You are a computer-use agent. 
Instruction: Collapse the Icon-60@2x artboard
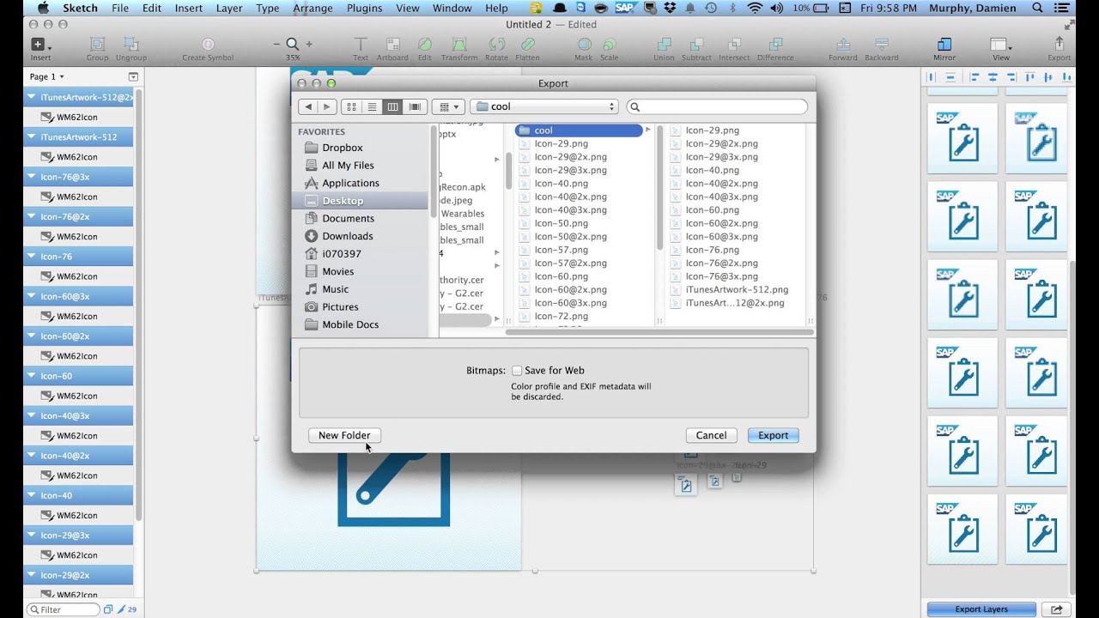pos(32,336)
